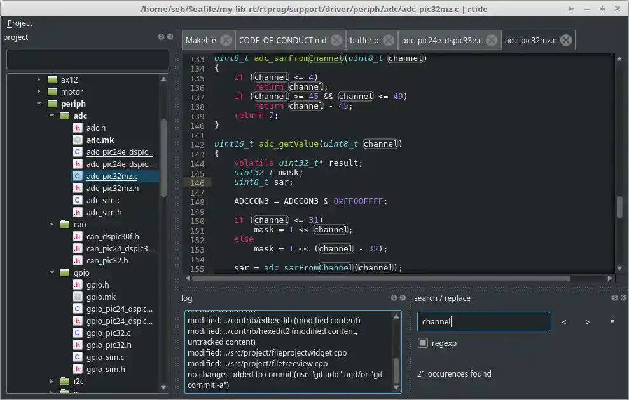Collapse the periph folder
The height and width of the screenshot is (400, 629).
(x=39, y=103)
